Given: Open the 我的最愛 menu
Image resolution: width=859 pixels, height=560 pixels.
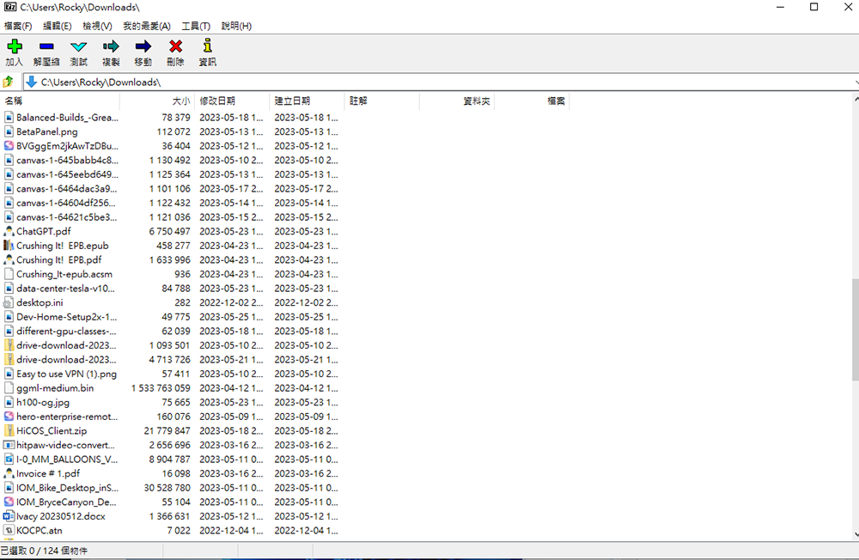Looking at the screenshot, I should click(x=146, y=26).
